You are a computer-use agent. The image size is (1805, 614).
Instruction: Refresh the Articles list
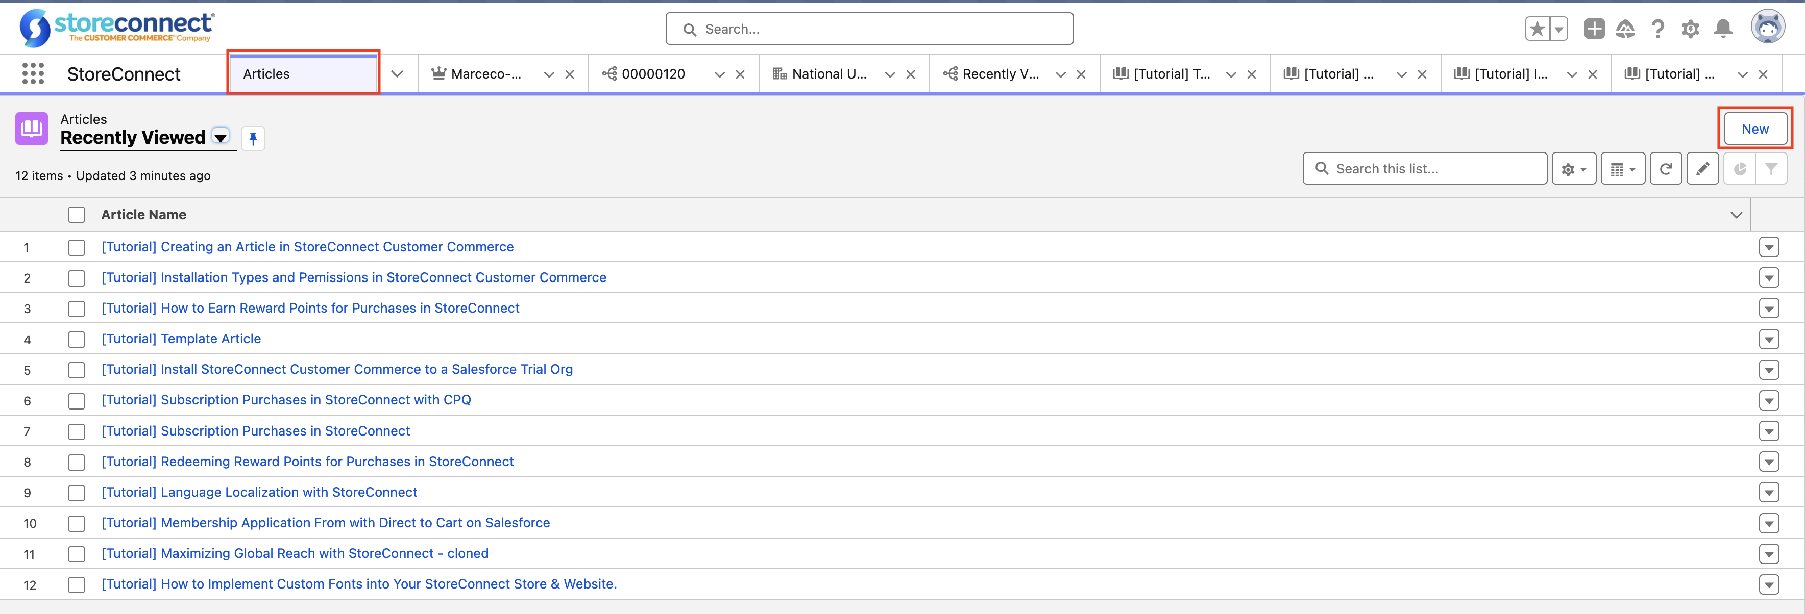[1666, 169]
